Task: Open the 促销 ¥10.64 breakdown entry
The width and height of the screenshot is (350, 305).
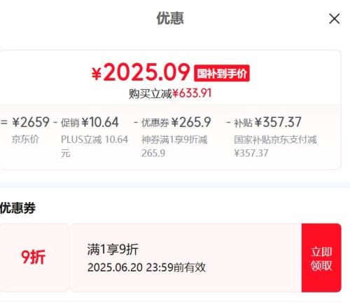Action: pyautogui.click(x=90, y=122)
